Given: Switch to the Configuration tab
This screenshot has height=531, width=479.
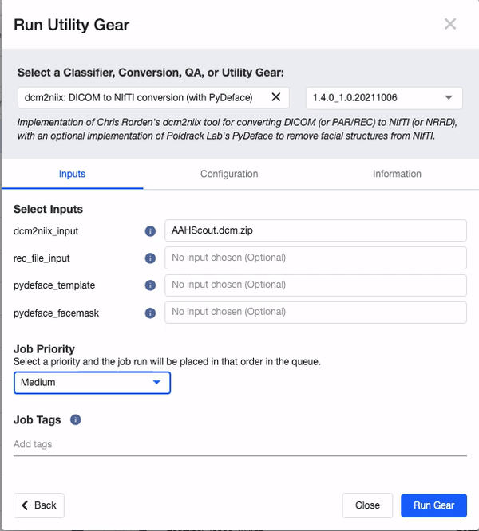Looking at the screenshot, I should click(x=229, y=174).
